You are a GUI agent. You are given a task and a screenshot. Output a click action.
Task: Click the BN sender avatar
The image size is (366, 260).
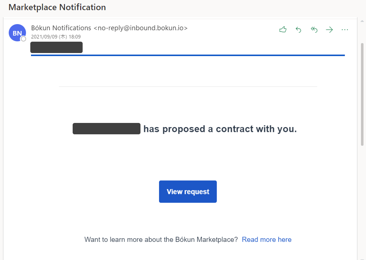point(17,33)
